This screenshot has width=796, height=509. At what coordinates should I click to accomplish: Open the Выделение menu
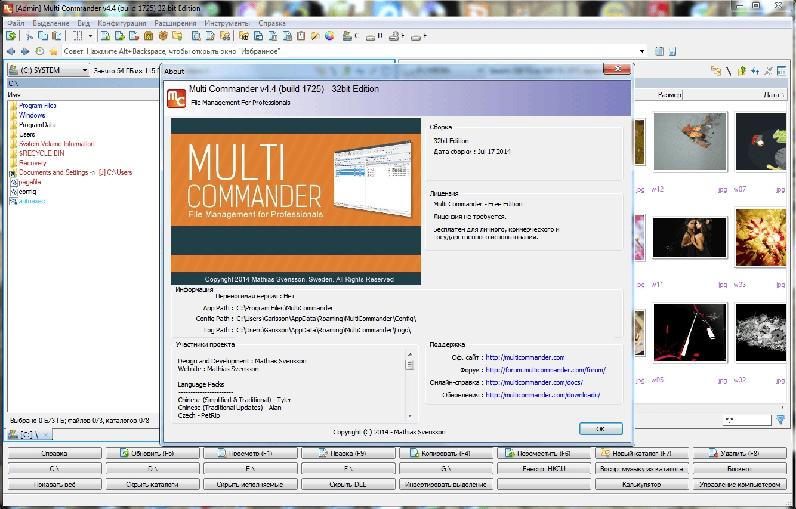pyautogui.click(x=51, y=23)
